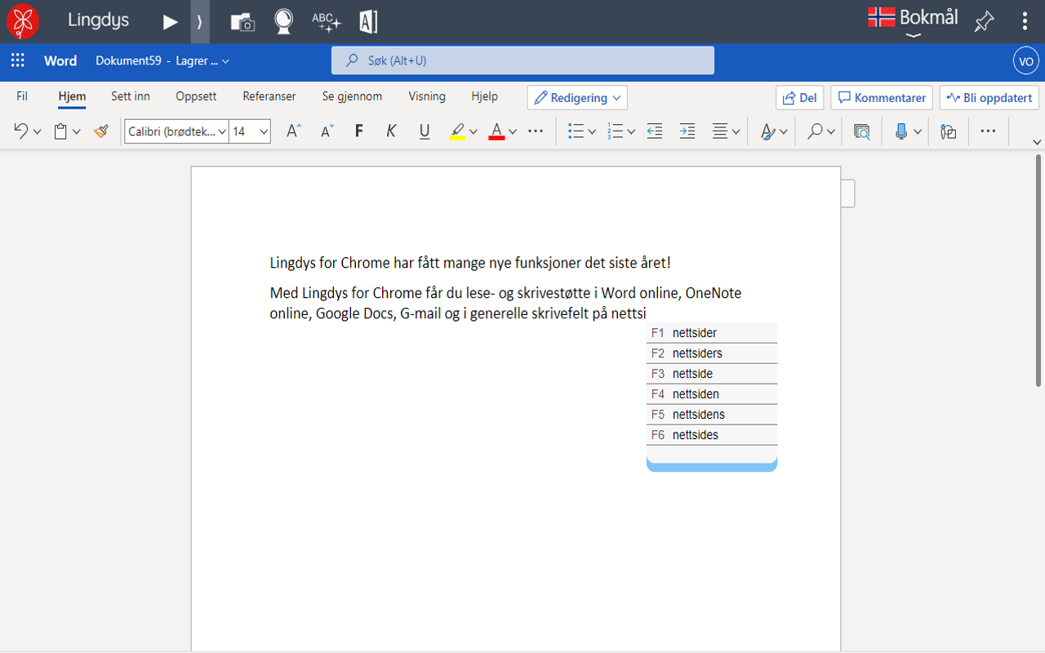Viewport: 1045px width, 653px height.
Task: Decrease the paragraph indent
Action: (654, 131)
